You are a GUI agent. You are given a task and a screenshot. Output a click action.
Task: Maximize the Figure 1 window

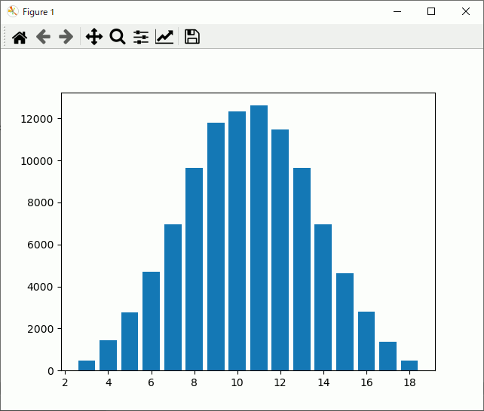(431, 12)
